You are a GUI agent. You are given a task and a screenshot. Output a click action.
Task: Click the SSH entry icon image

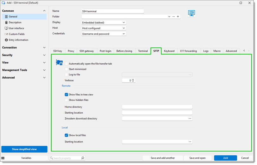[191, 13]
